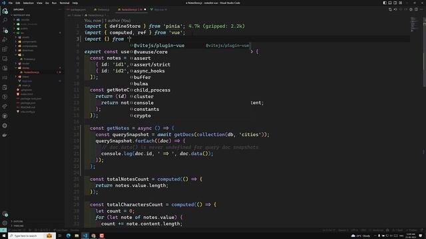Switch to the package.json editor tab
426x239 pixels.
(78, 9)
